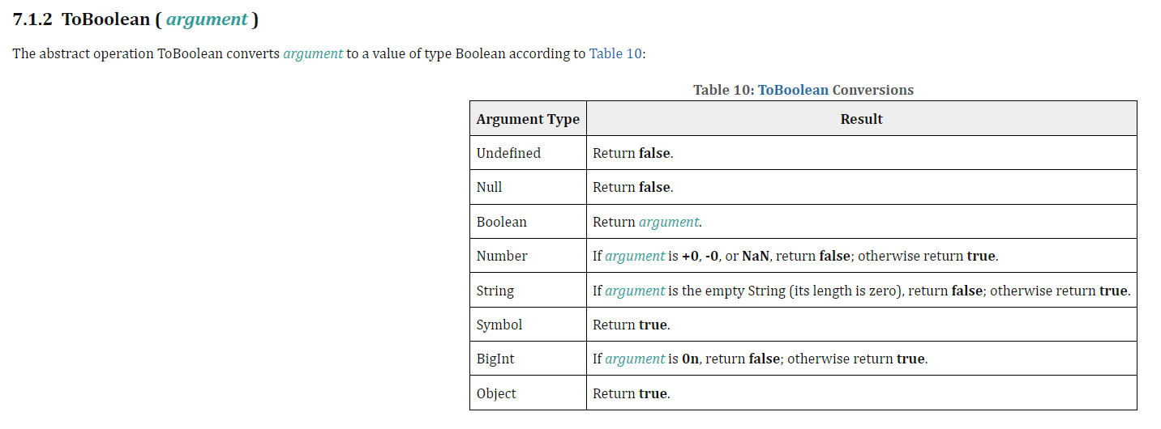Click the argument parameter in the section heading

click(207, 19)
